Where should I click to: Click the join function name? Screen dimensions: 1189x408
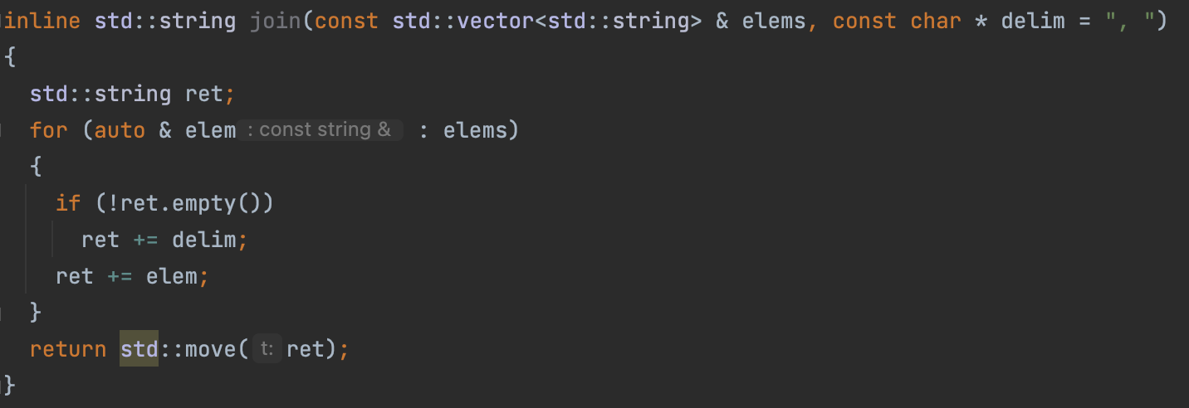(x=275, y=21)
